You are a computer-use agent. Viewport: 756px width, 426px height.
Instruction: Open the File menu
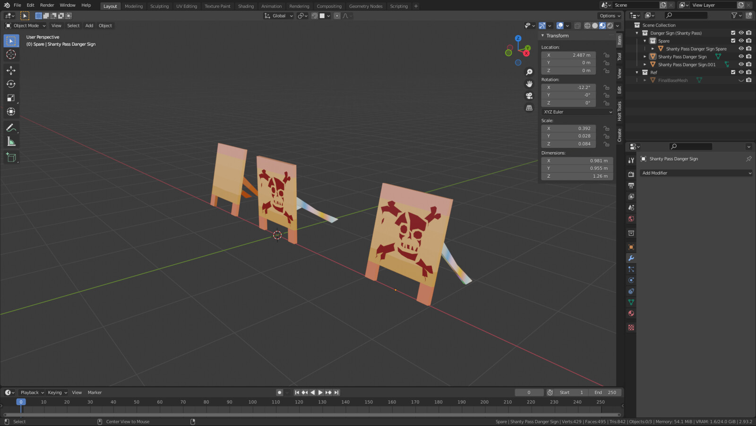17,5
